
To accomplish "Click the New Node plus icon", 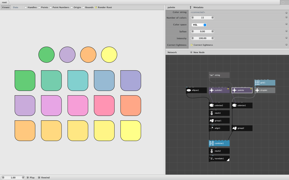I will (x=191, y=52).
